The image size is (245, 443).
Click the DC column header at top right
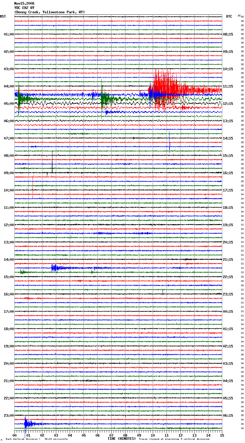tap(239, 16)
